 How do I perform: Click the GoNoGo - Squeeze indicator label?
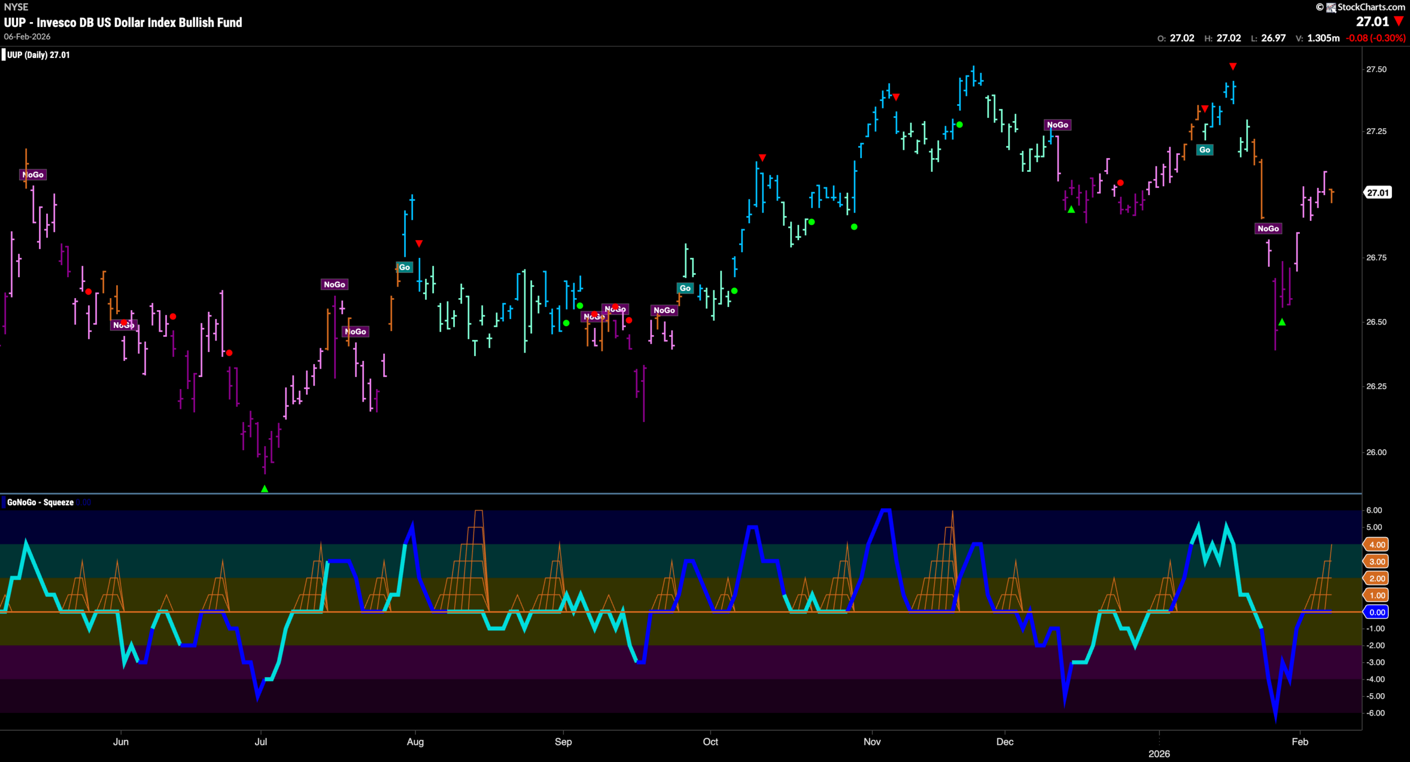tap(40, 502)
